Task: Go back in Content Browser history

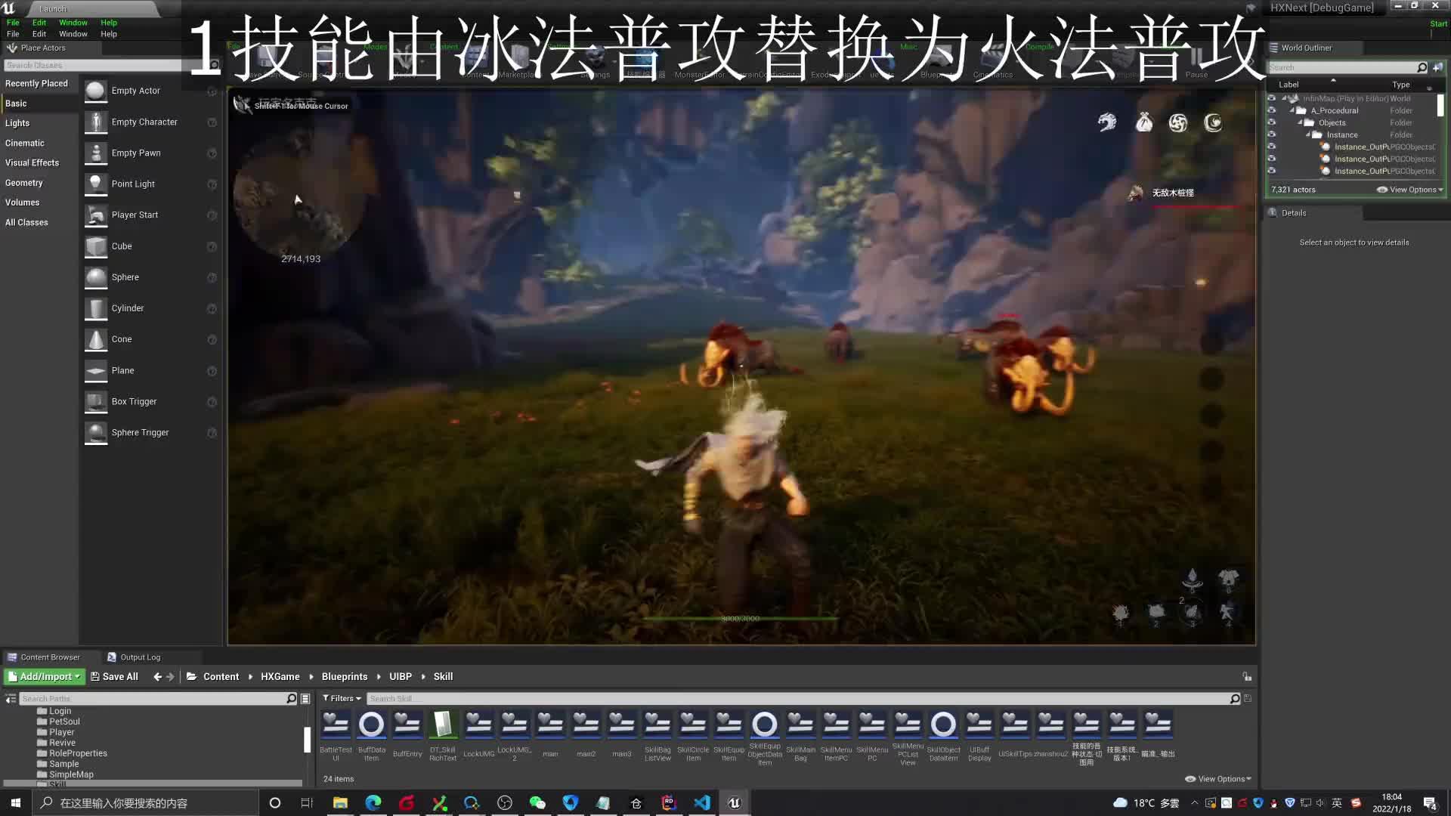Action: pos(157,677)
